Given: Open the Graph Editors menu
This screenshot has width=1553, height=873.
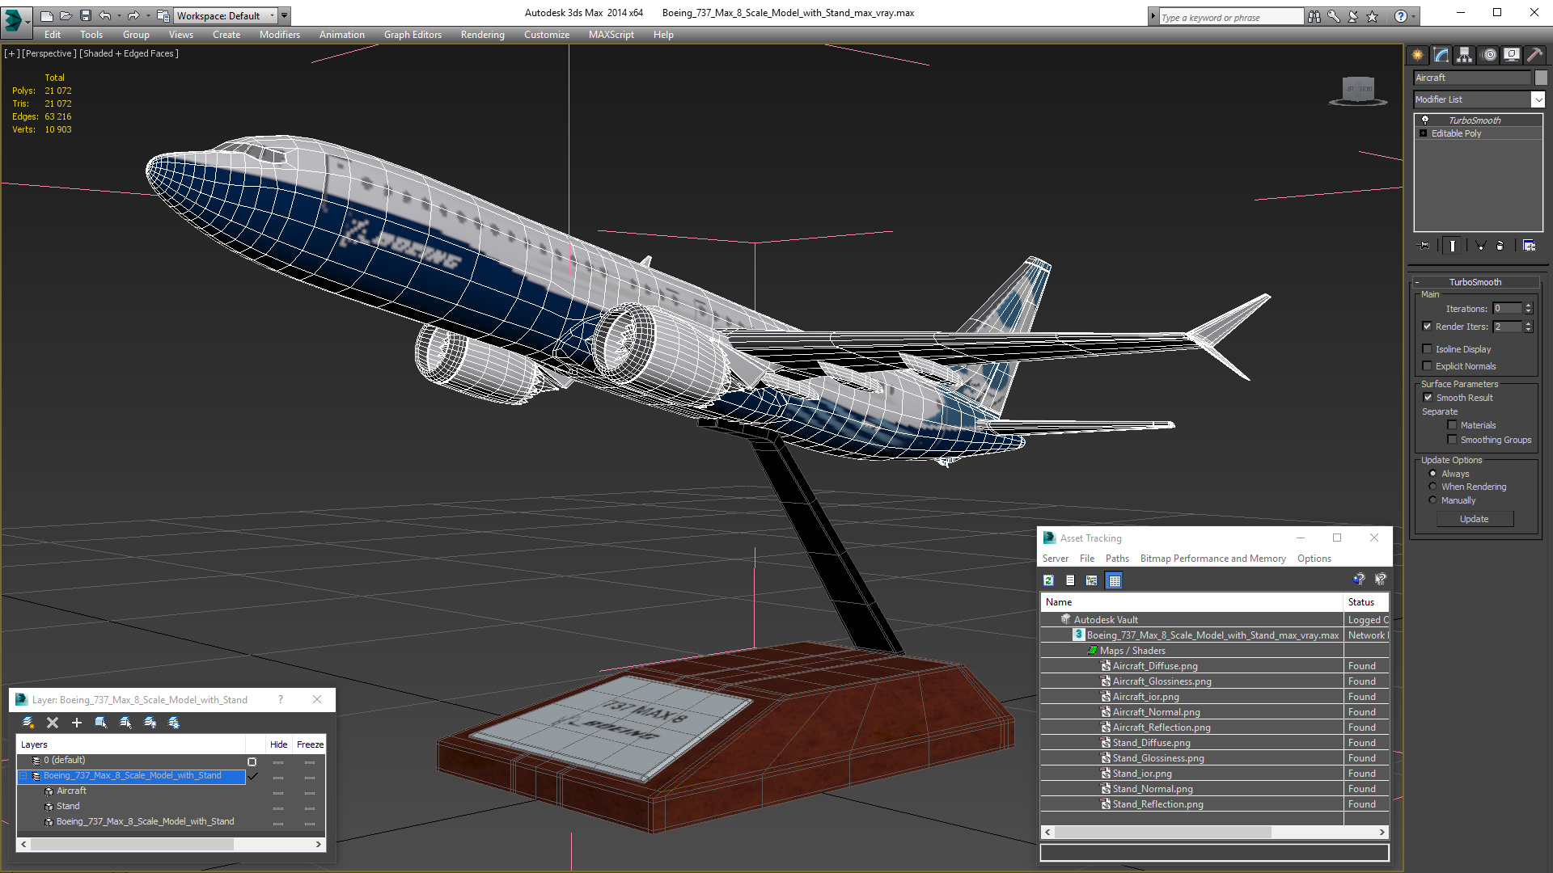Looking at the screenshot, I should coord(413,35).
